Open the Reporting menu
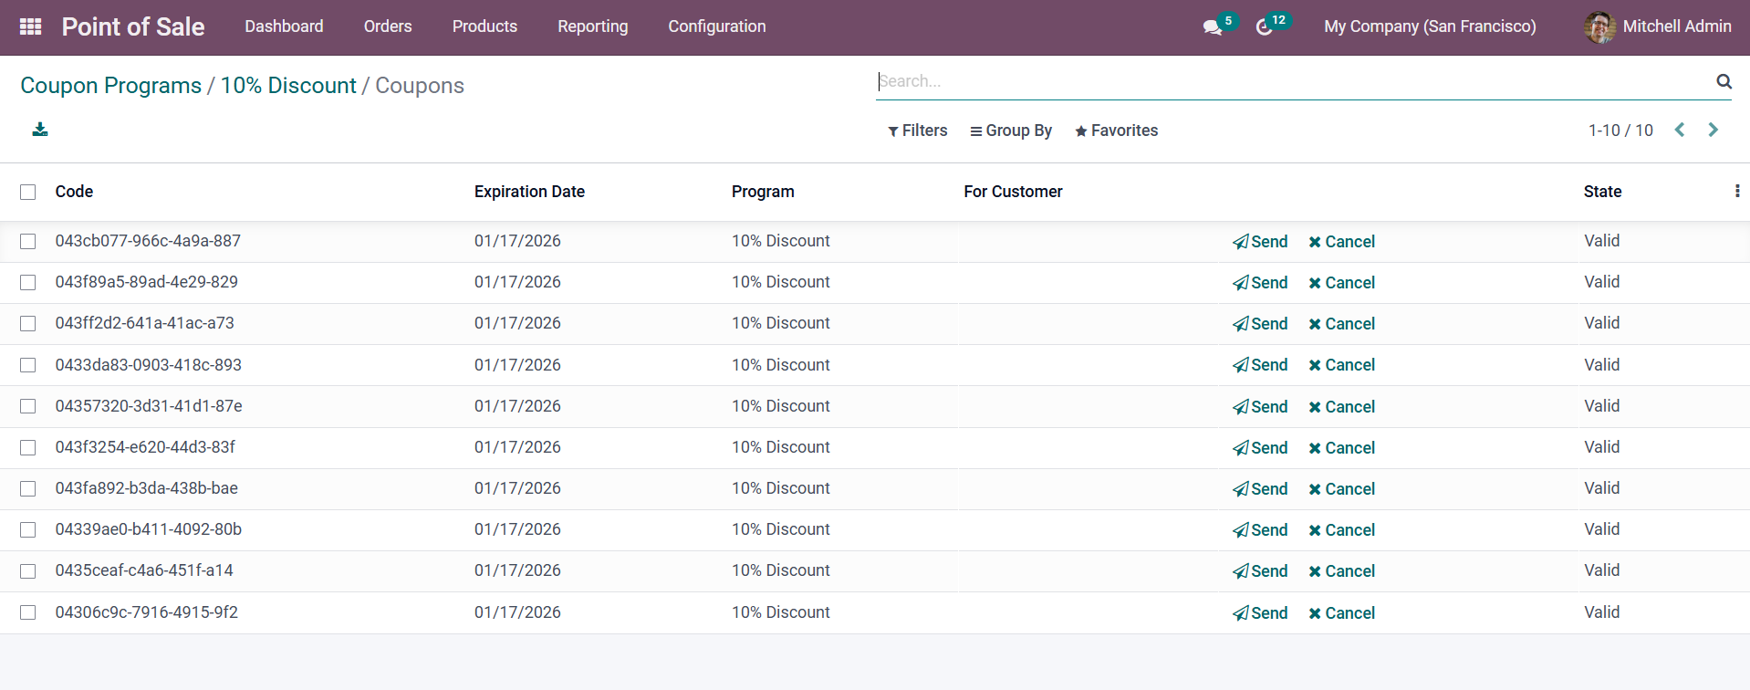1750x690 pixels. pyautogui.click(x=592, y=26)
